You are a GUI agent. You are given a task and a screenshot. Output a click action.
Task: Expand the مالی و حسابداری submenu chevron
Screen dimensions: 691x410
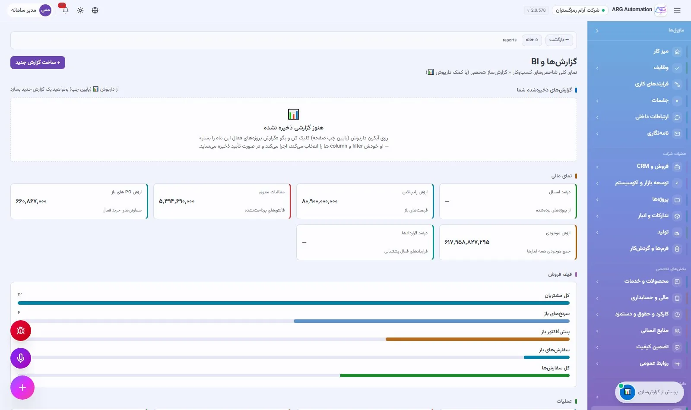tap(597, 298)
